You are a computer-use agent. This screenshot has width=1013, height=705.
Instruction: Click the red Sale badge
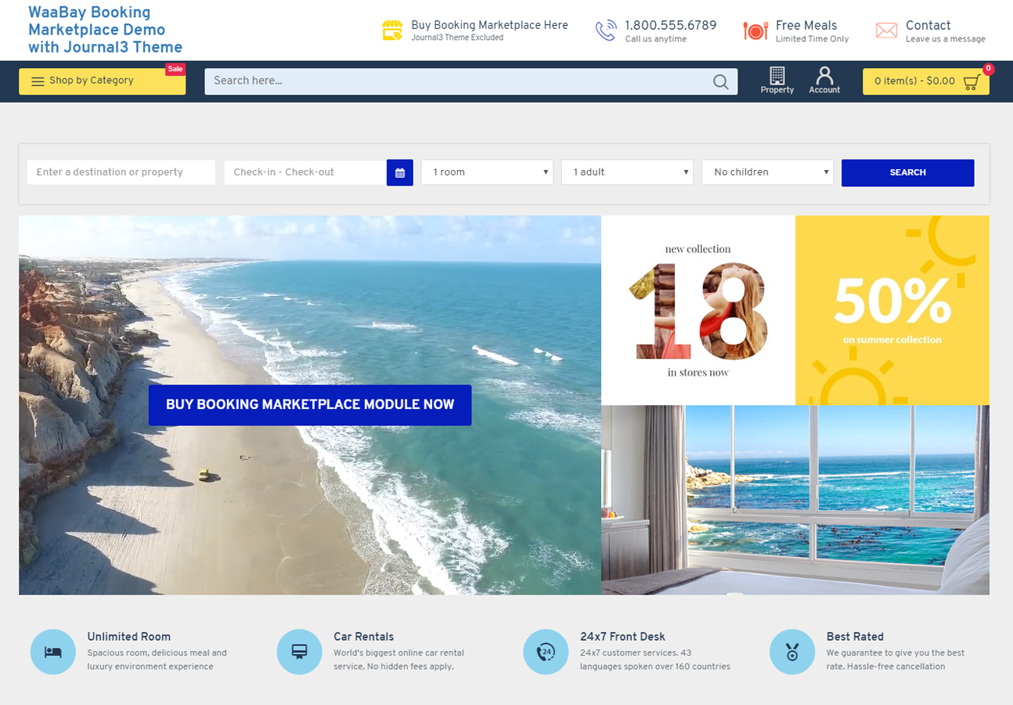(175, 69)
